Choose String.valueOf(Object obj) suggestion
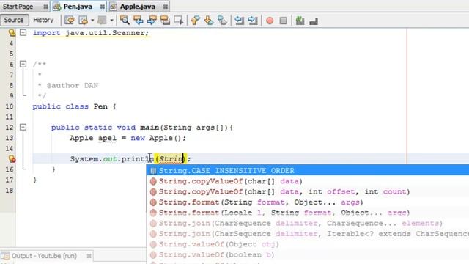Viewport: 469px width, 264px height. coord(308,244)
